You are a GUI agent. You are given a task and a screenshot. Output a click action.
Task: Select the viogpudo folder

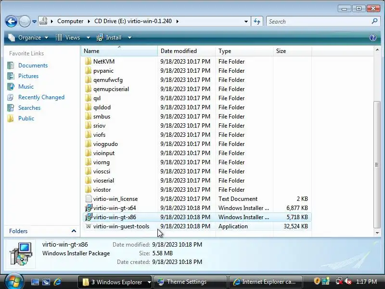pos(105,144)
